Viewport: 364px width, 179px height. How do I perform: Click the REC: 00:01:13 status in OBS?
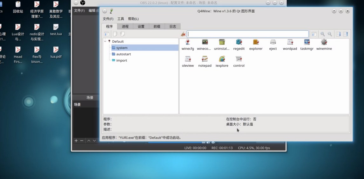point(222,148)
